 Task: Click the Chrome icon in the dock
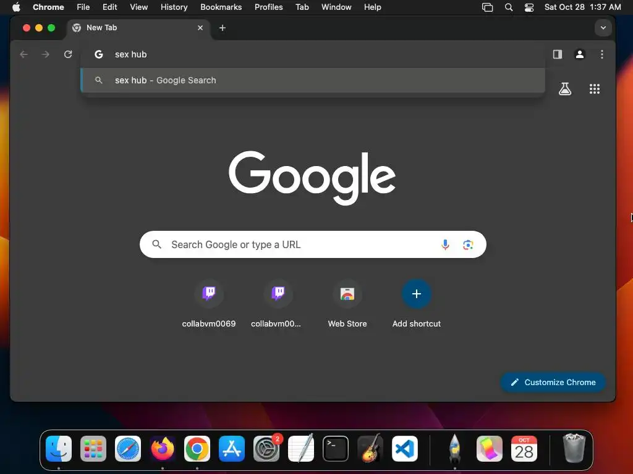tap(197, 449)
